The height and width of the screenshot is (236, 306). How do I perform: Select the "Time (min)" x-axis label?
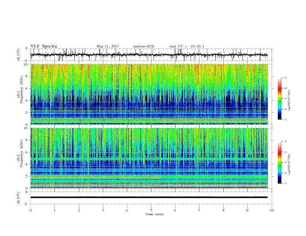[155, 214]
